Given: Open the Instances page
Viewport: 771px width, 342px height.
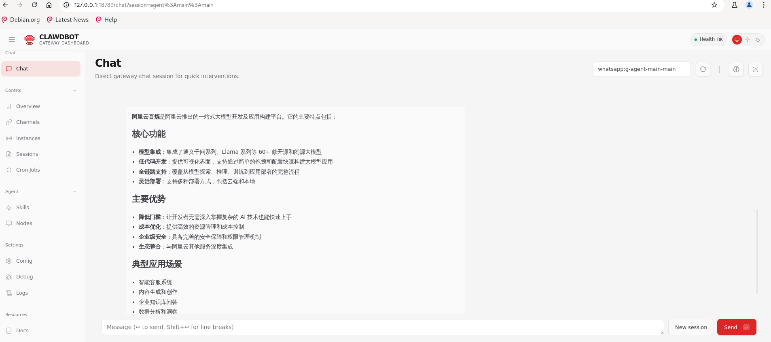Looking at the screenshot, I should pos(41,138).
